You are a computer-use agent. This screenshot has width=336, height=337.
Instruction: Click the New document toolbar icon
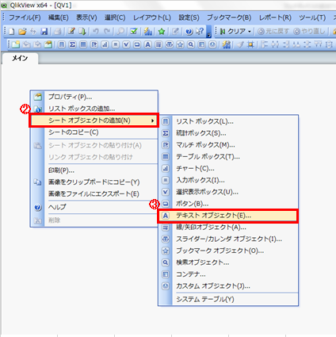pyautogui.click(x=12, y=32)
